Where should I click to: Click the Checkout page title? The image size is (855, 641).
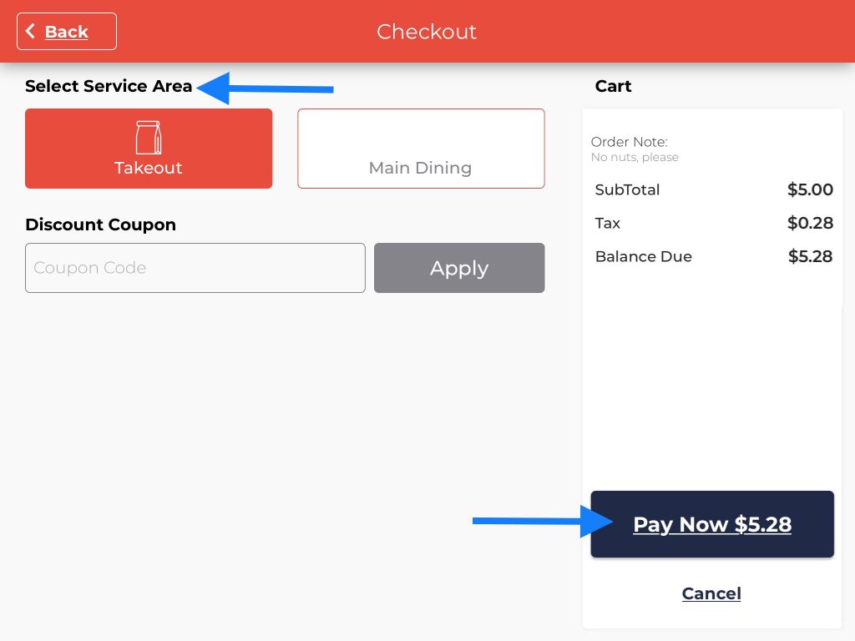[x=427, y=32]
